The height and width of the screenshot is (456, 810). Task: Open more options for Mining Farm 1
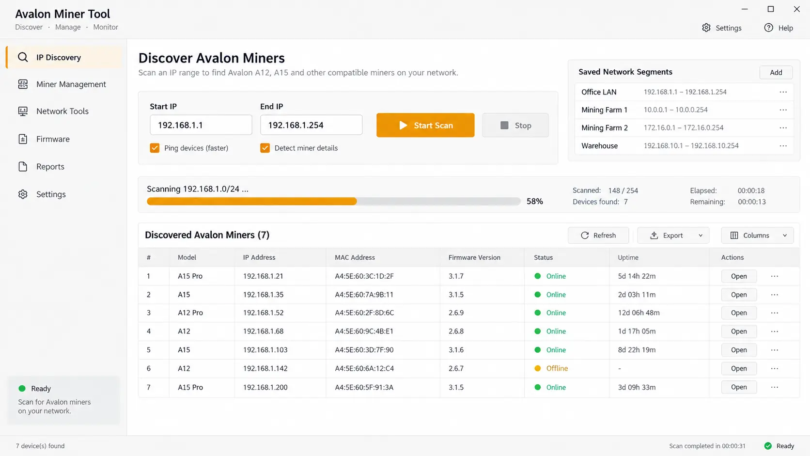click(783, 110)
